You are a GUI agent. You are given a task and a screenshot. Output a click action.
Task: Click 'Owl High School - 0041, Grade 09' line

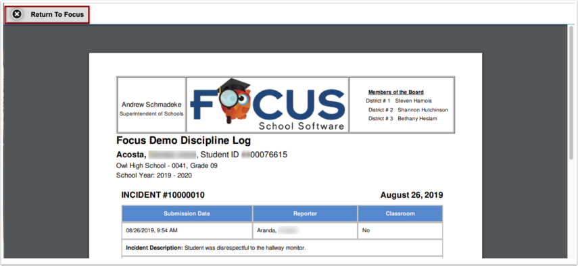167,166
